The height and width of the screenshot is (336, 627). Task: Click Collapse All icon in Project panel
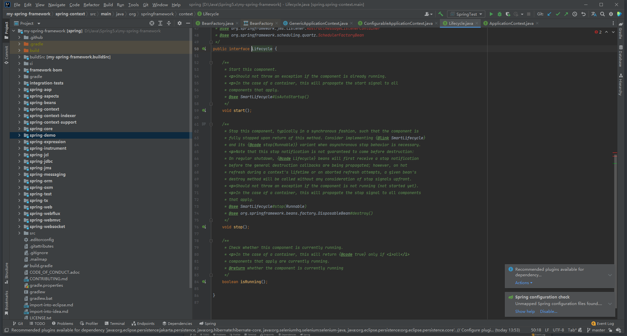[169, 23]
